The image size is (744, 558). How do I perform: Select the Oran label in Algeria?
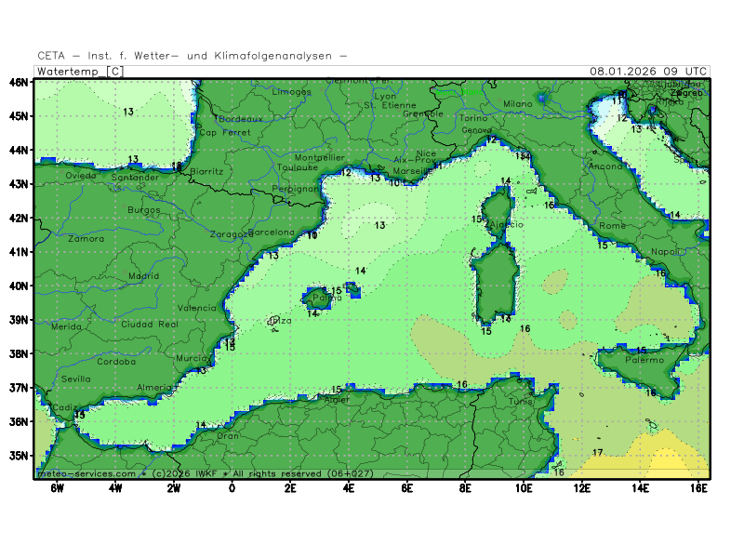pos(227,435)
